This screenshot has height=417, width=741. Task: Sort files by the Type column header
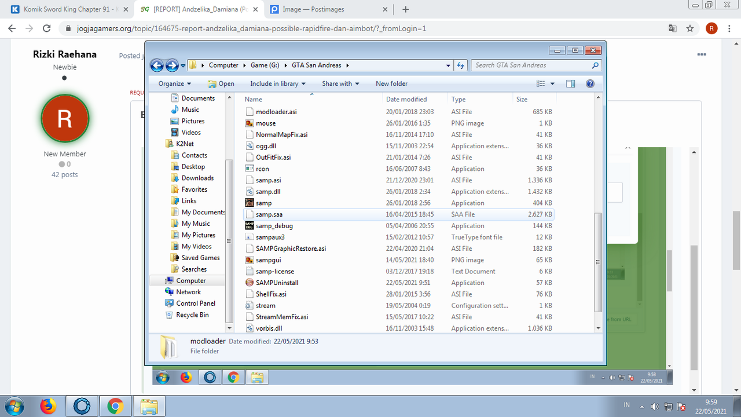[x=480, y=99]
